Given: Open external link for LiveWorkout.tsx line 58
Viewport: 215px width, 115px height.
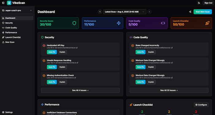Looking at the screenshot, I should coord(172,78).
